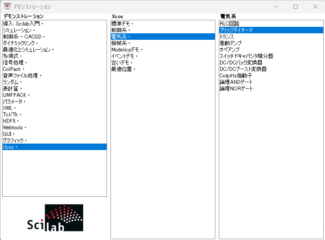Screen dimensions: 325x240
Task: Select the GUI category
Action: (55, 134)
